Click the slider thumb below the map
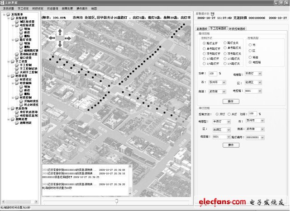The width and height of the screenshot is (291, 211). click(x=117, y=200)
